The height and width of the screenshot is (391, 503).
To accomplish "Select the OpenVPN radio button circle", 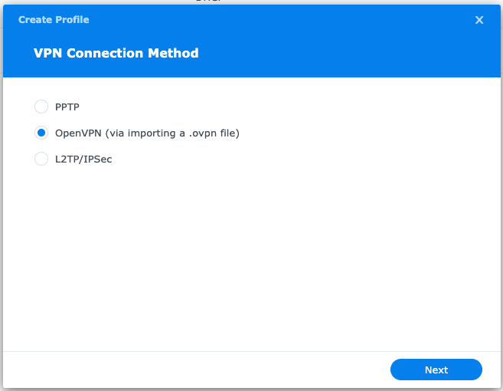I will pos(41,133).
